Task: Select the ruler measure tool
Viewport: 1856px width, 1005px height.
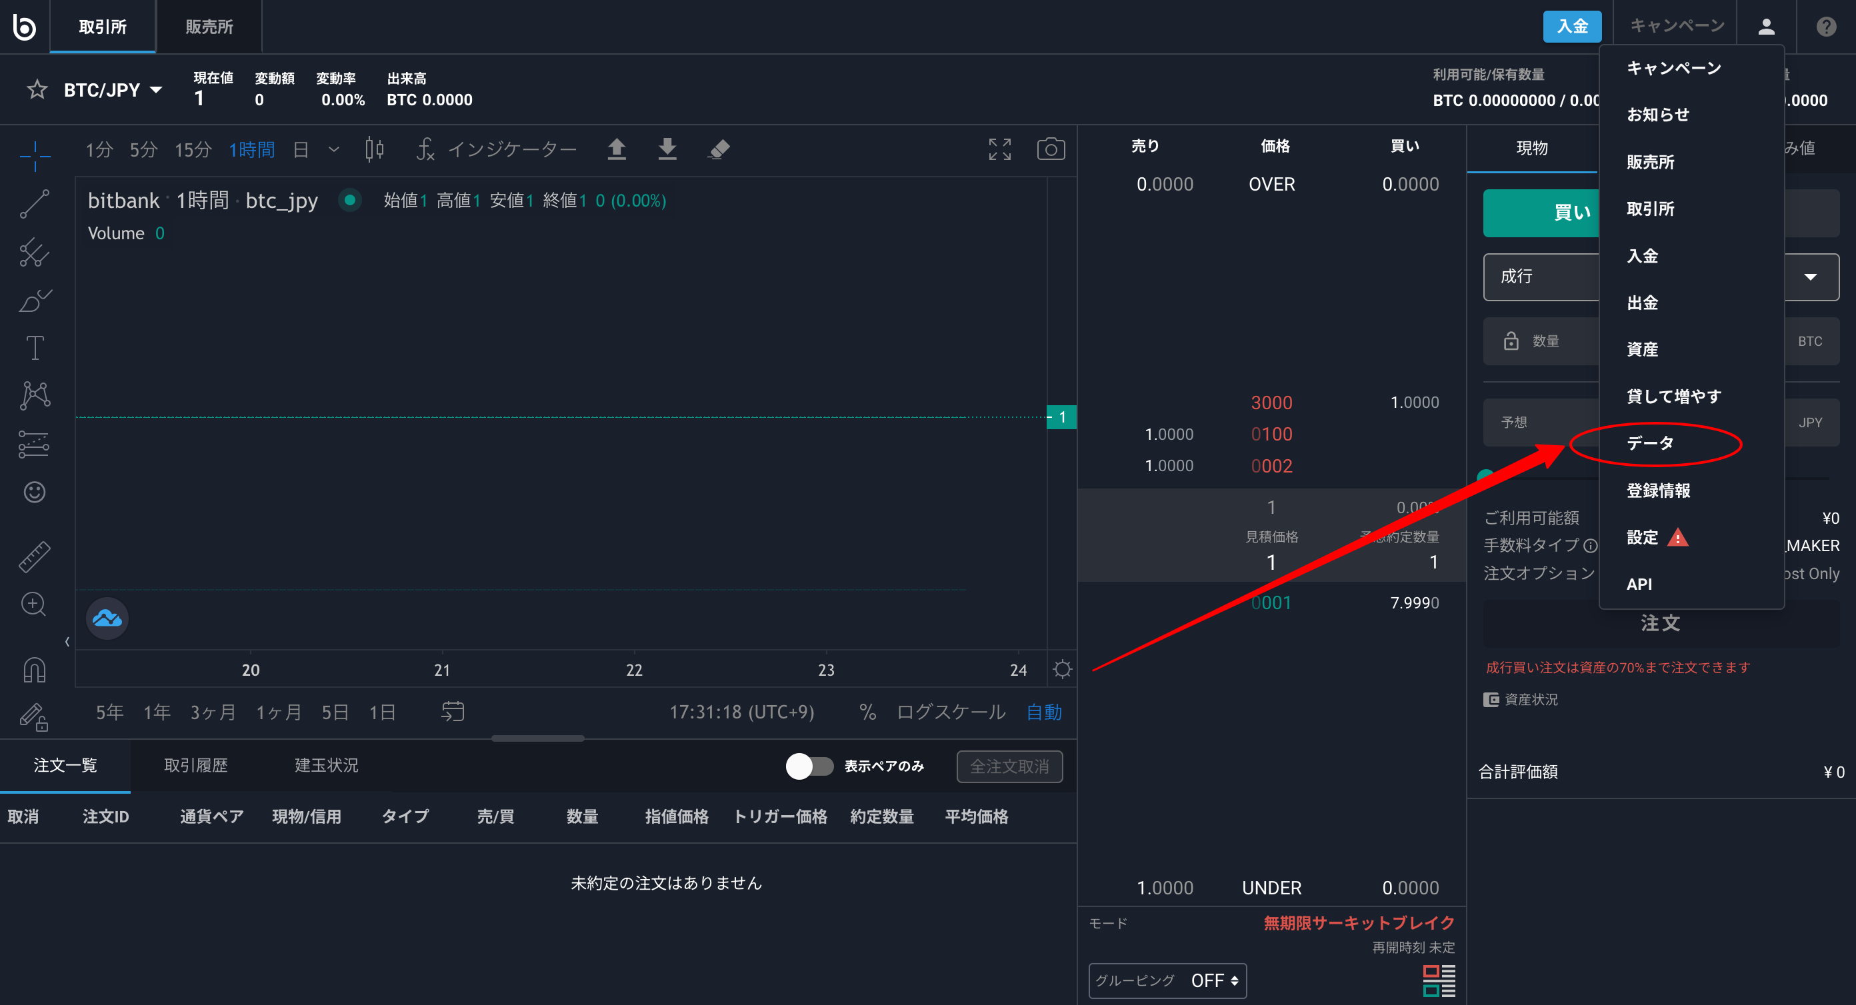Action: click(35, 556)
